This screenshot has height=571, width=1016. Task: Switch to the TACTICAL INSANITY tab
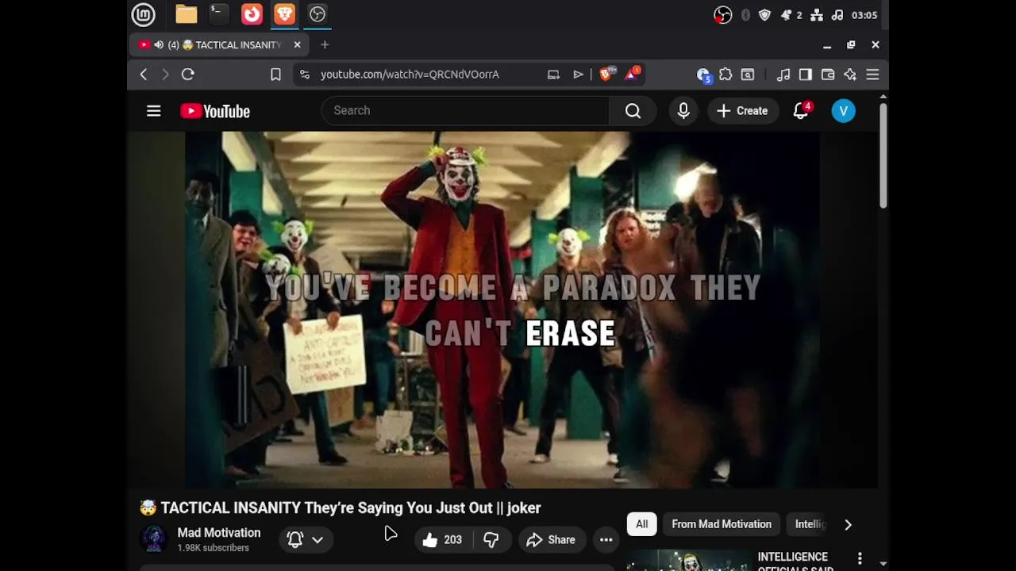tap(218, 45)
